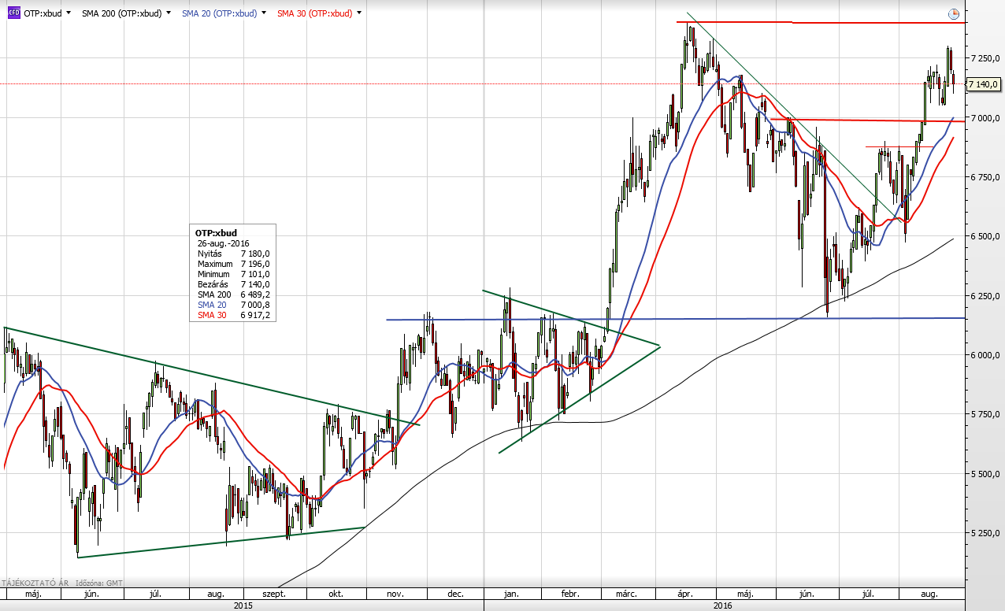
Task: Click the 5 750,0 price axis label
Action: (984, 414)
